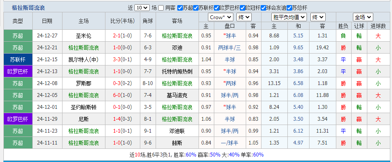Click corner count 9-1 on the 邓迪联 row
Screen dimensions: 392x162
(x=148, y=131)
